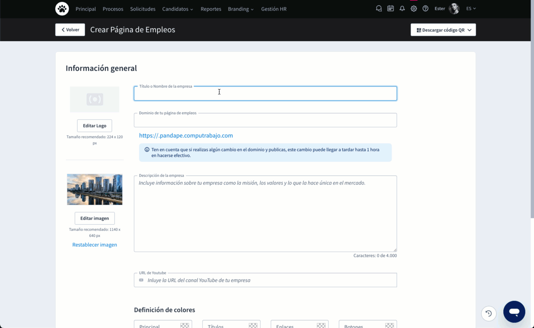The width and height of the screenshot is (534, 328).
Task: Open Descargar código QR dropdown
Action: coord(443,30)
